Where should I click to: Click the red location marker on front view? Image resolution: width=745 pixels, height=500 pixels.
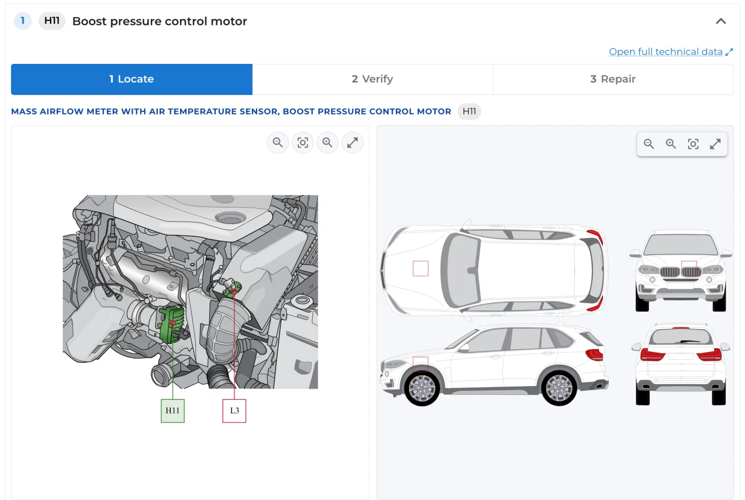point(689,269)
